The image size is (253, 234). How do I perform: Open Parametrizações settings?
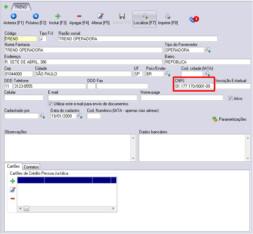(x=229, y=119)
